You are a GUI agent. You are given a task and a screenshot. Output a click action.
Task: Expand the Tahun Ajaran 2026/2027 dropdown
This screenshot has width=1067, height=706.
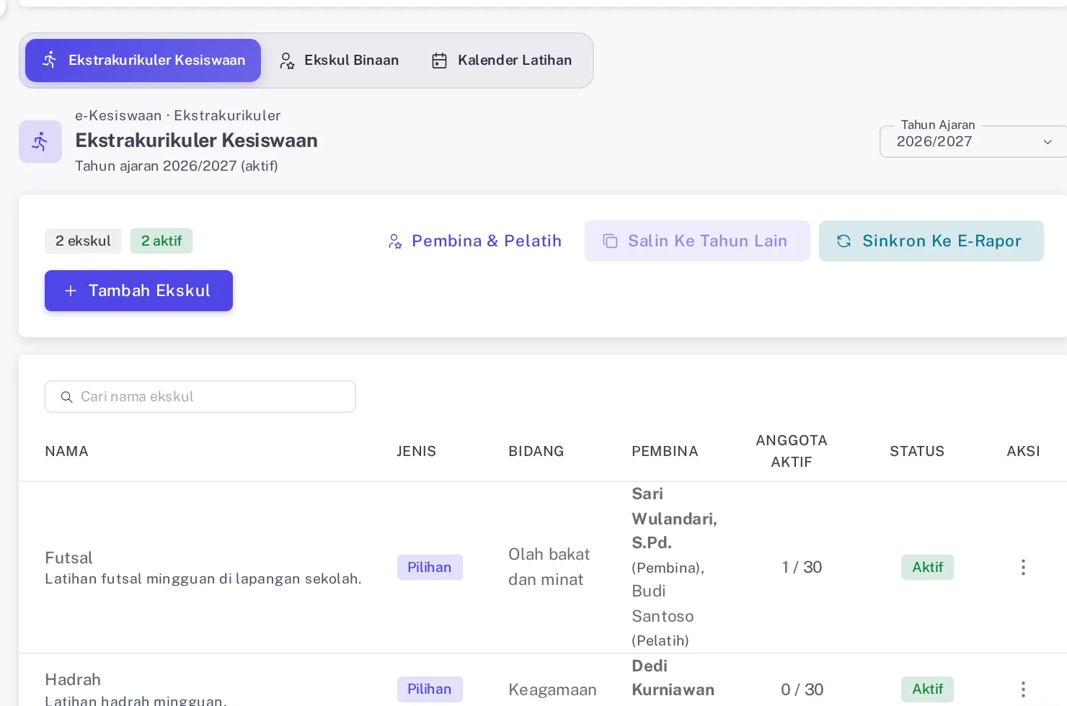coord(973,141)
